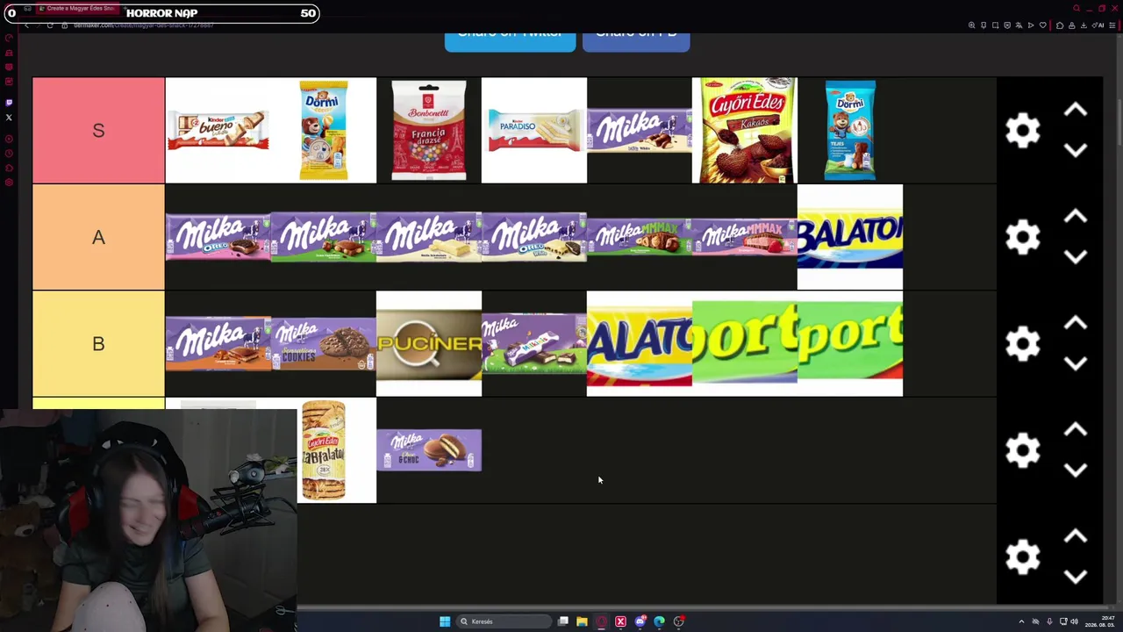
Task: Click the B tier label
Action: coord(98,343)
